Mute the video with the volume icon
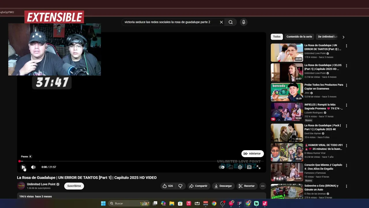Image resolution: width=369 pixels, height=208 pixels. pos(33,167)
